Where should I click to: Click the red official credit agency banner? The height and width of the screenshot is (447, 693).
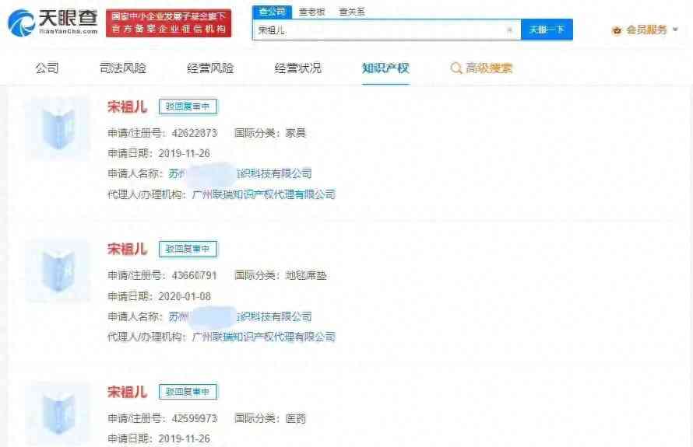[x=168, y=23]
